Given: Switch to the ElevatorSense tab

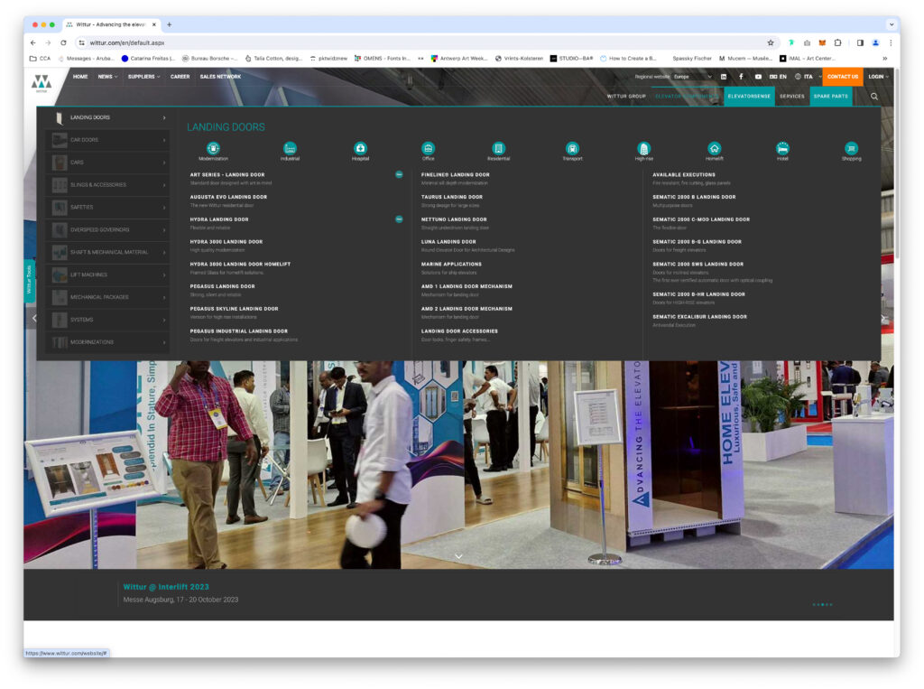Looking at the screenshot, I should (749, 96).
